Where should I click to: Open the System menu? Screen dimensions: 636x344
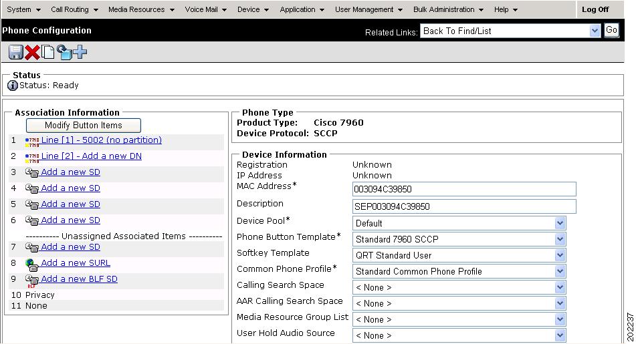[x=23, y=9]
